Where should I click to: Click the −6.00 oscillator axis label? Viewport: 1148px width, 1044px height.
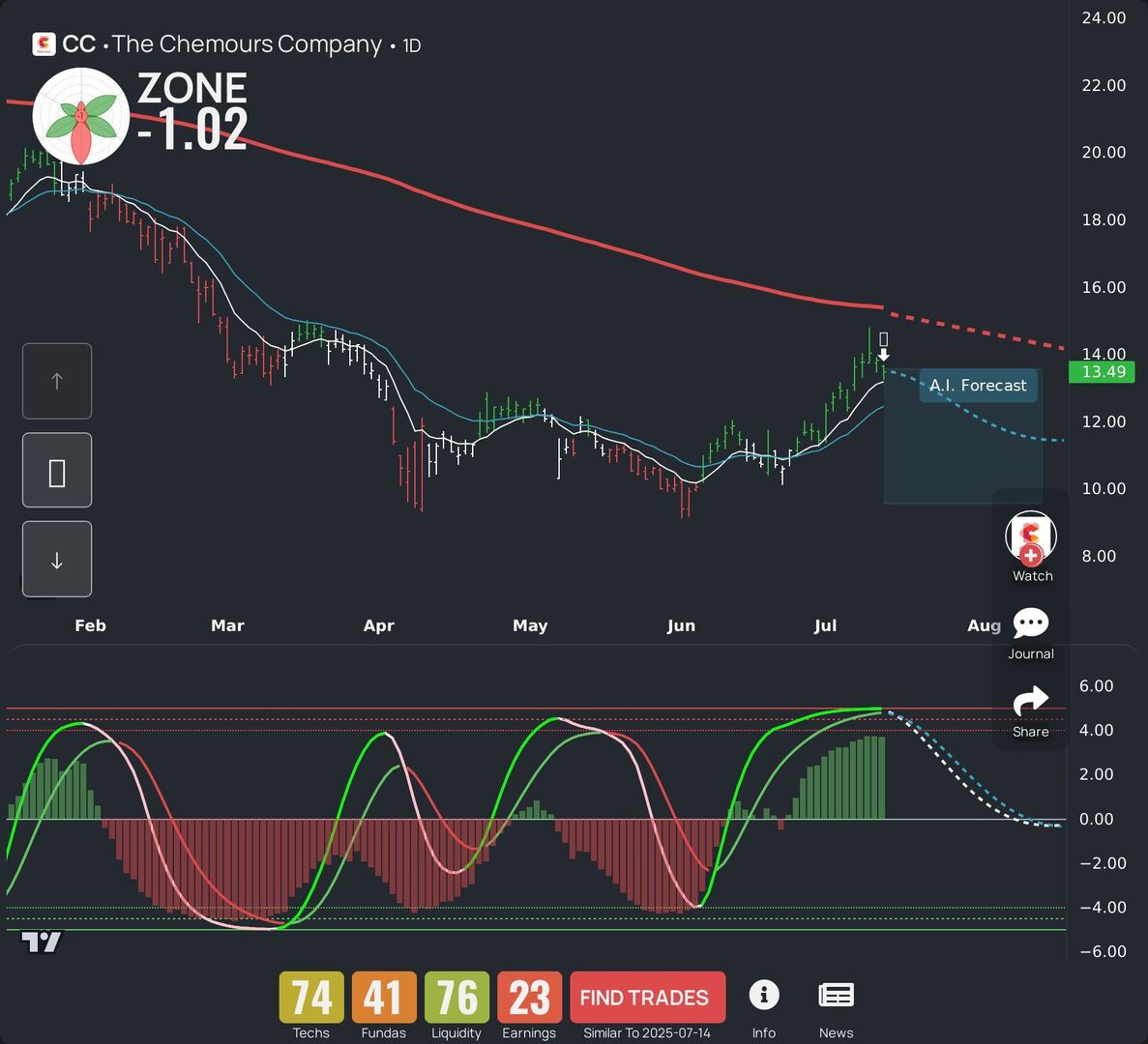[1103, 952]
